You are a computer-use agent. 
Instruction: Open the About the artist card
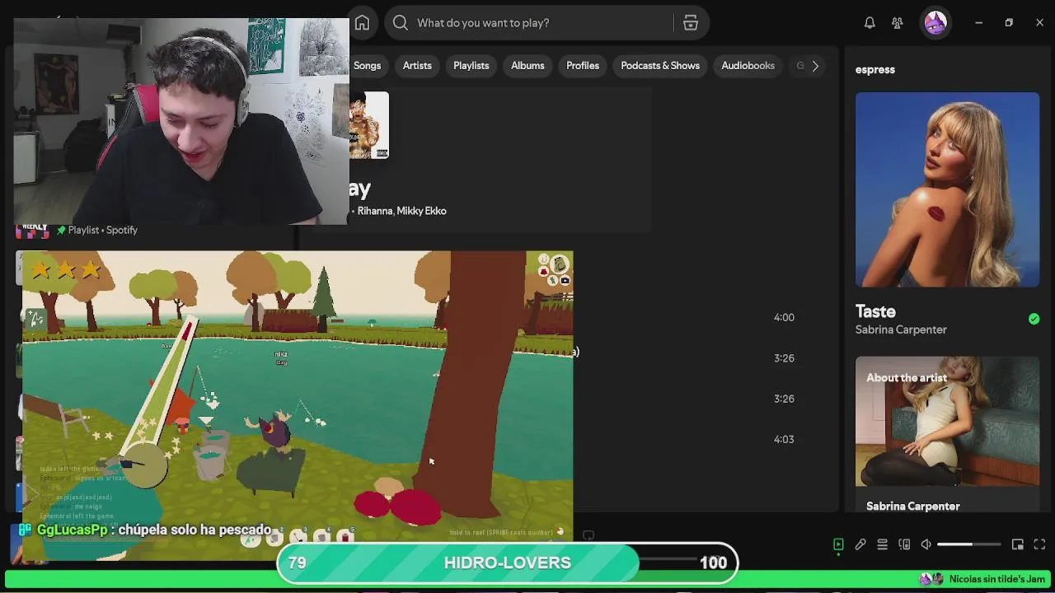click(947, 434)
